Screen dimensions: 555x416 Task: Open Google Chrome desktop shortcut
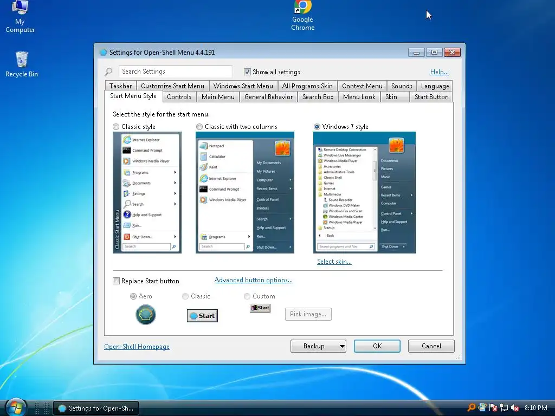tap(302, 16)
